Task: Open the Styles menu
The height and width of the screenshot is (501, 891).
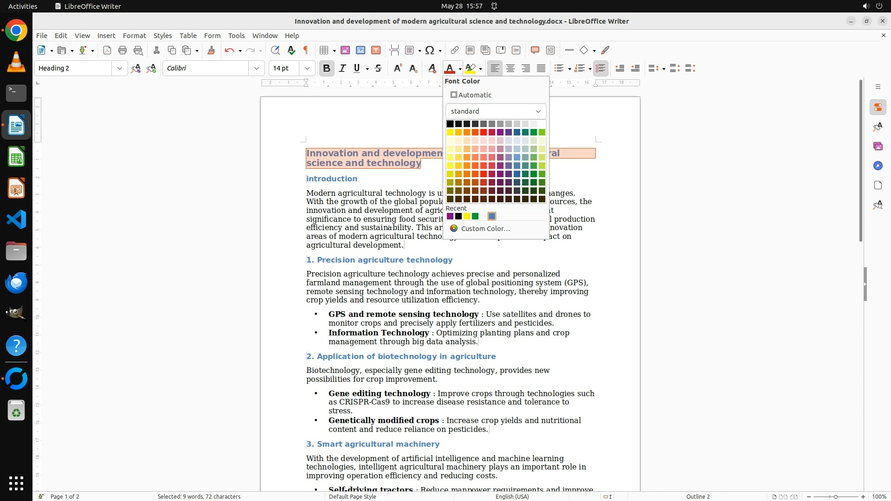Action: click(162, 36)
